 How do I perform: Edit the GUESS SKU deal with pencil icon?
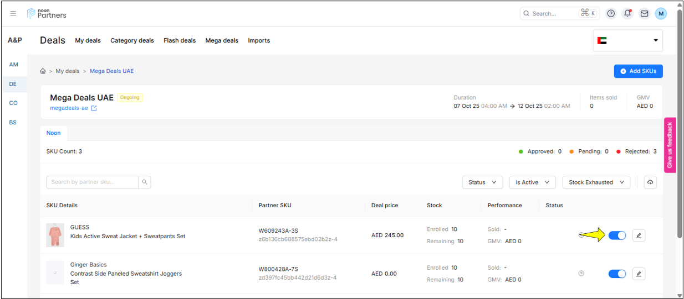(x=639, y=236)
